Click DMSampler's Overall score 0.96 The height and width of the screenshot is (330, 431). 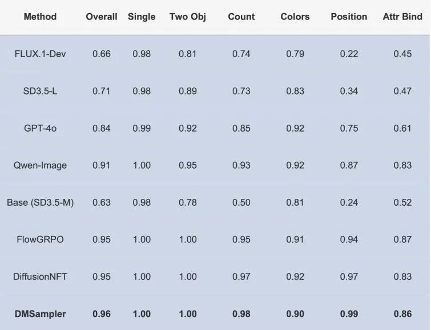pos(102,314)
